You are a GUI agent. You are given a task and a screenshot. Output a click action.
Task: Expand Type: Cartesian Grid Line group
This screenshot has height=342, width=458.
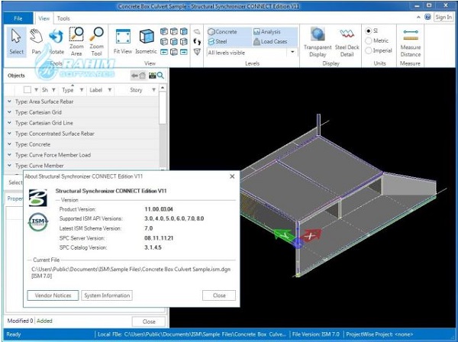click(9, 123)
